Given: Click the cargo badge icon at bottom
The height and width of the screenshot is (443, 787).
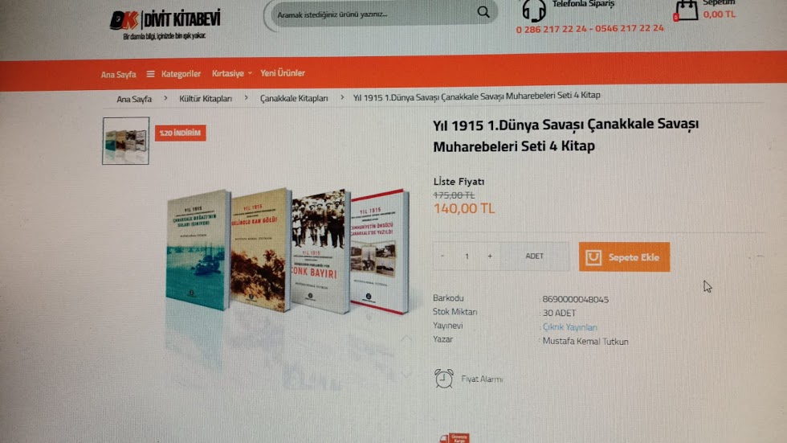Looking at the screenshot, I should coord(455,438).
